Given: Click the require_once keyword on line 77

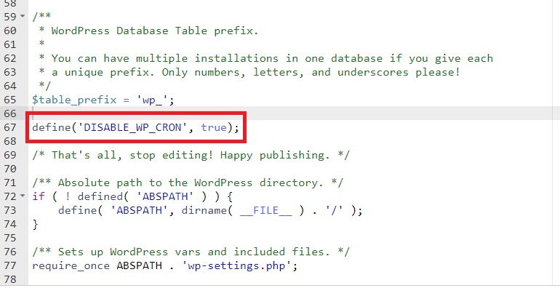Looking at the screenshot, I should [71, 266].
